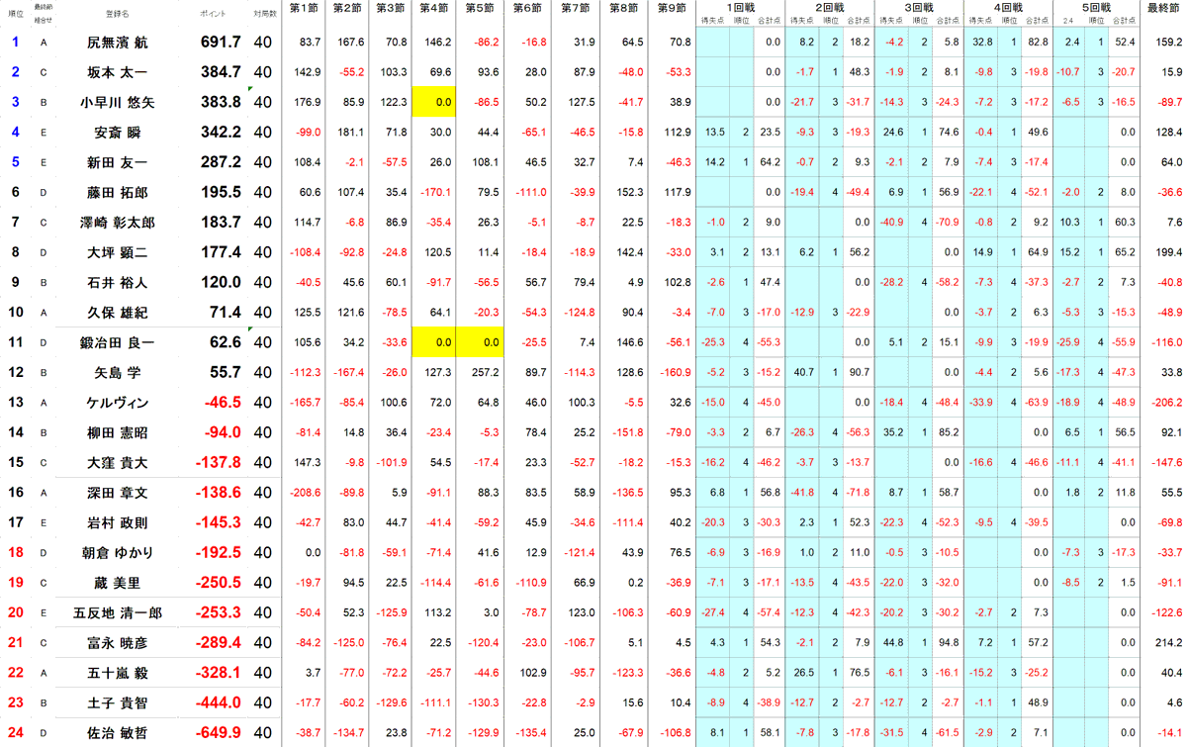Click 第9節 score 117.9 for 藤田 拓郎

point(677,193)
